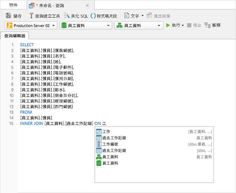This screenshot has width=236, height=193.
Task: Choose 工作 table from autocomplete list
Action: [x=106, y=132]
